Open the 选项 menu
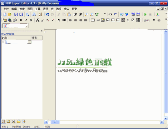 [59, 9]
